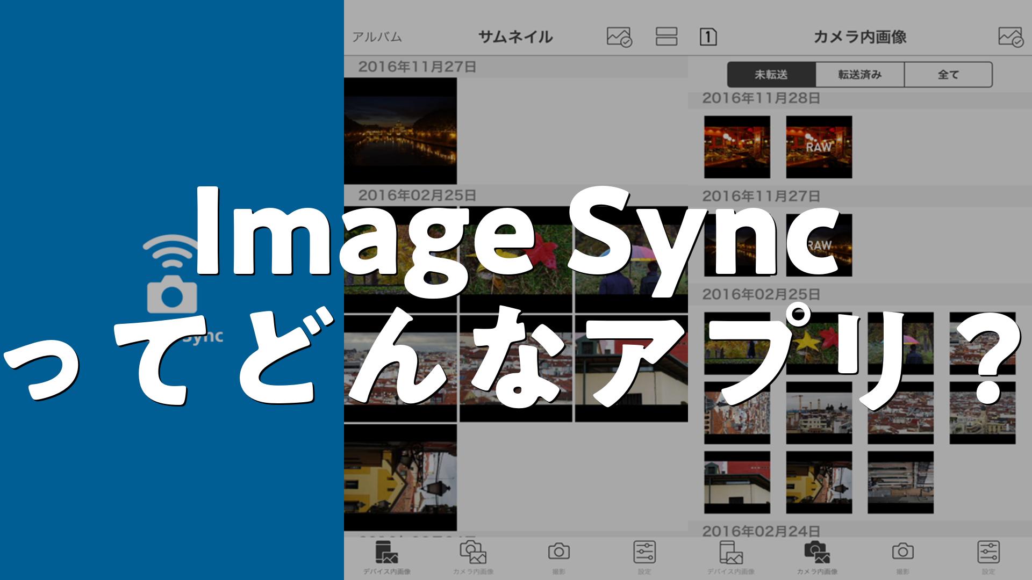
Task: Select the 転送済み segment
Action: 860,75
